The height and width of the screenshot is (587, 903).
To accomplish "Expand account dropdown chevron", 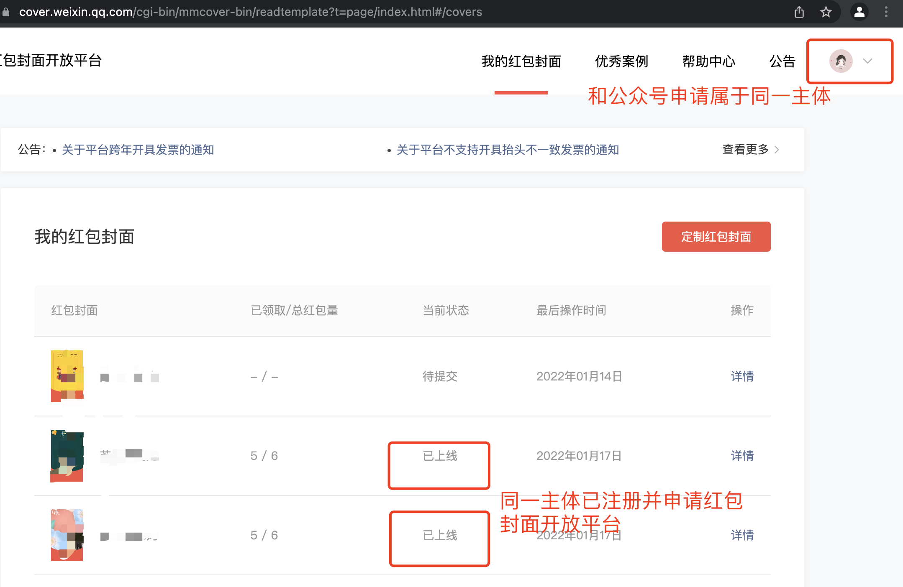I will pos(867,61).
